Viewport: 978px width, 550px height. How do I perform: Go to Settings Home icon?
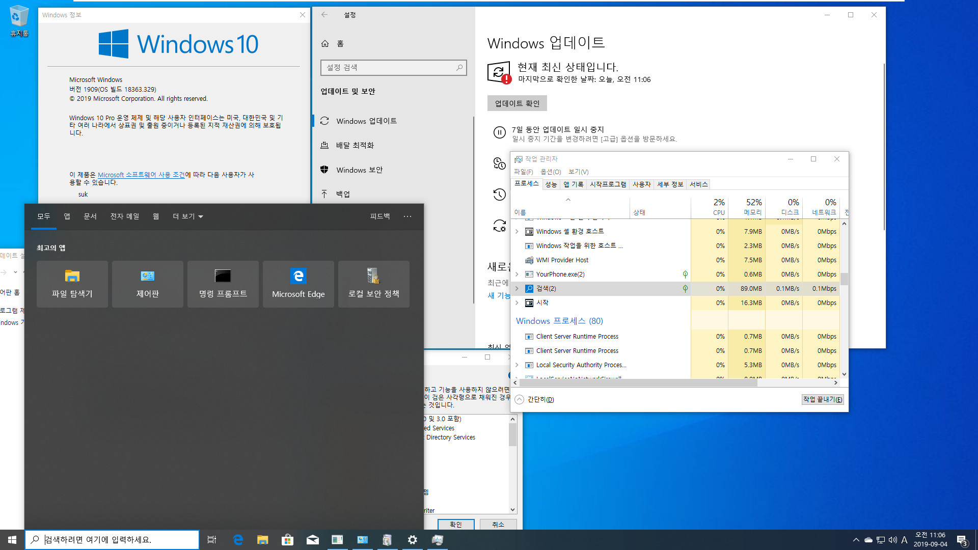pos(325,44)
